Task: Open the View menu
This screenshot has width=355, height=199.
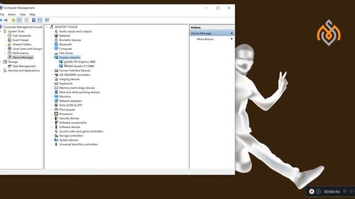Action: tap(23, 14)
